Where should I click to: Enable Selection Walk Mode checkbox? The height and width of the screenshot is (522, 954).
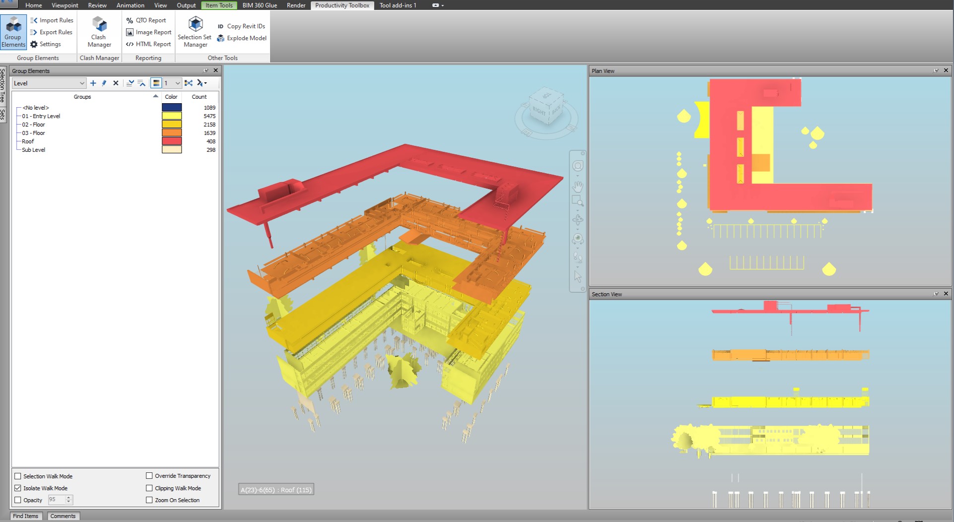tap(18, 476)
